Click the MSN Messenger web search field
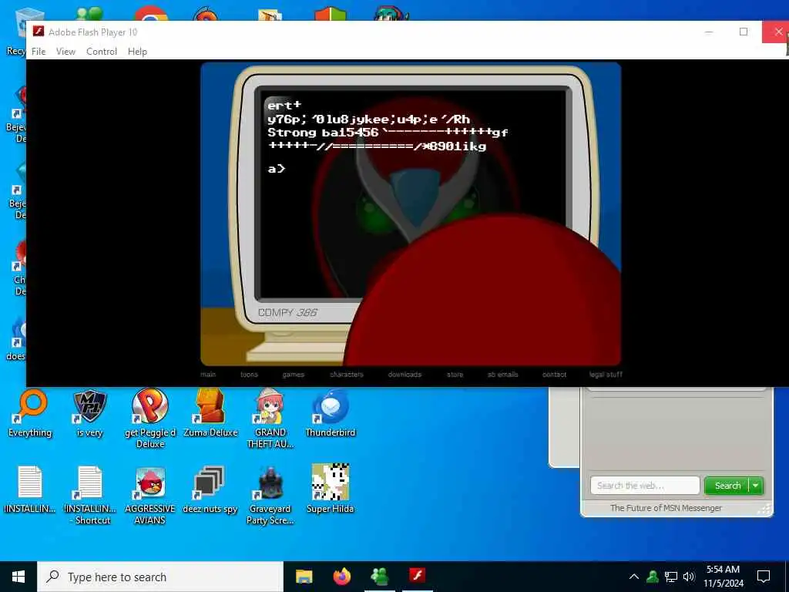The height and width of the screenshot is (592, 789). (x=645, y=486)
